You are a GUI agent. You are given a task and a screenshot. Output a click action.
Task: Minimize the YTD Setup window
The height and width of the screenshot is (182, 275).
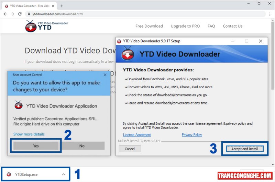pyautogui.click(x=233, y=41)
